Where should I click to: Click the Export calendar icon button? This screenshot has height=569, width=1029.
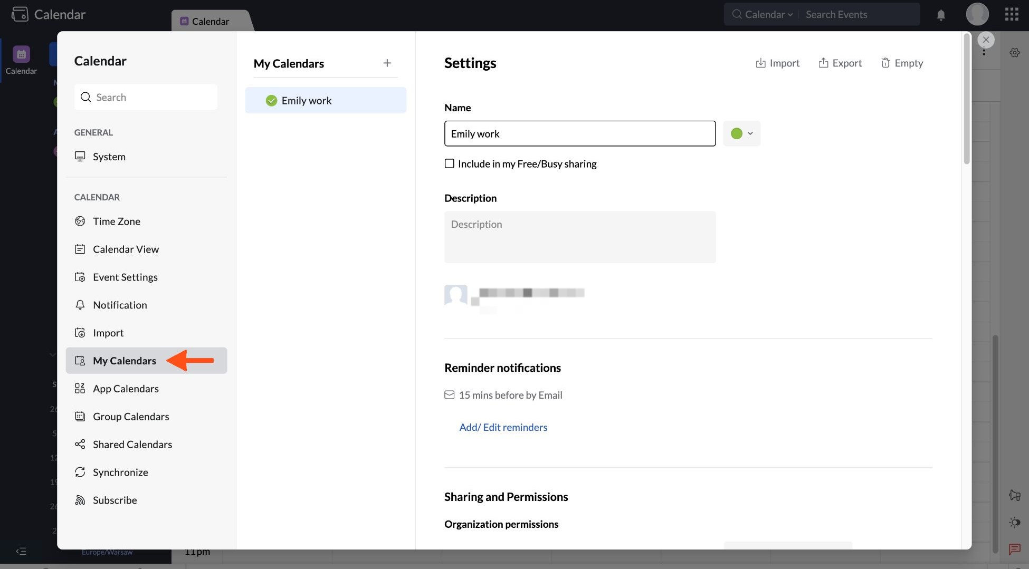[823, 63]
